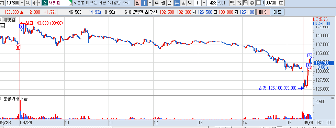Click the speaker sound icon
The height and width of the screenshot is (128, 336).
[34, 3]
